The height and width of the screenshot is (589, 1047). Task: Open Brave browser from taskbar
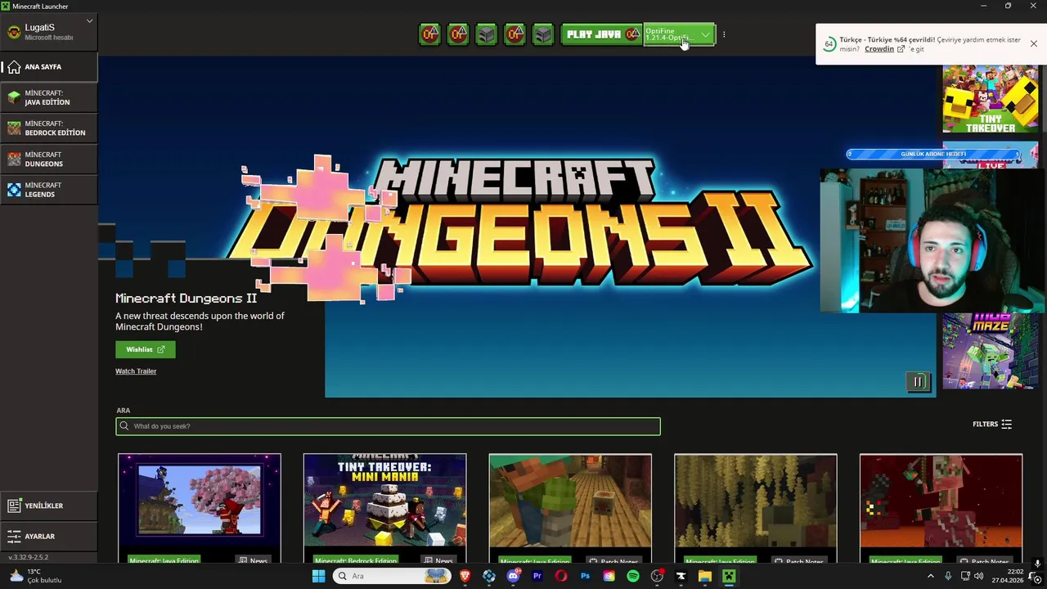click(x=465, y=576)
